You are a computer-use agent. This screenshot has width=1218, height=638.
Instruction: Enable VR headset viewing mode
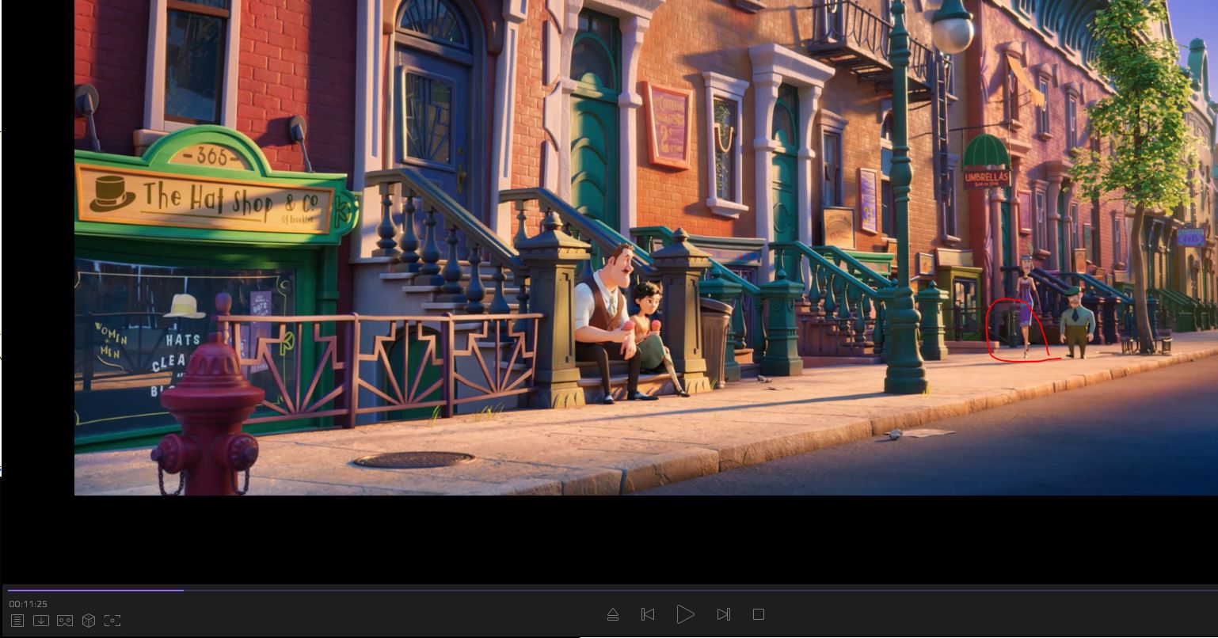(x=65, y=621)
